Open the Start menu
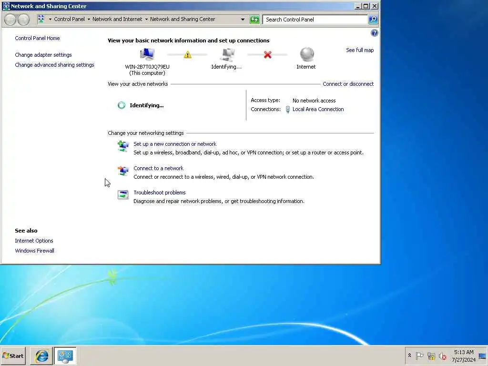This screenshot has height=366, width=488. [13, 356]
